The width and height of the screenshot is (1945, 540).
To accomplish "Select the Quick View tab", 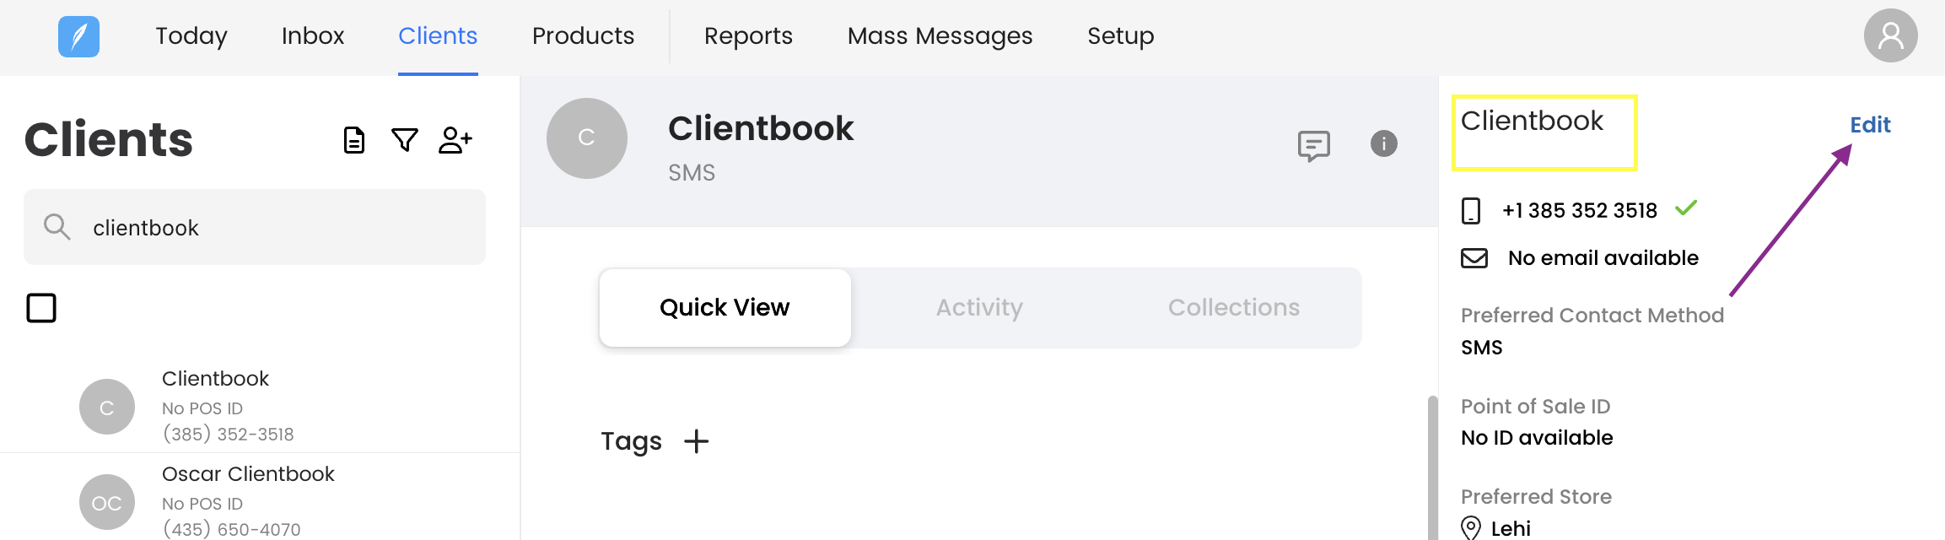I will point(725,307).
